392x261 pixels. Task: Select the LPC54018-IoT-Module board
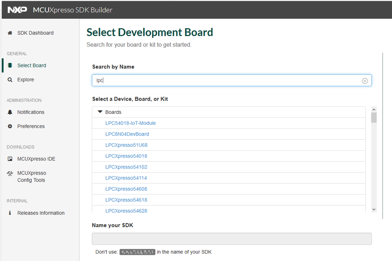(x=130, y=123)
